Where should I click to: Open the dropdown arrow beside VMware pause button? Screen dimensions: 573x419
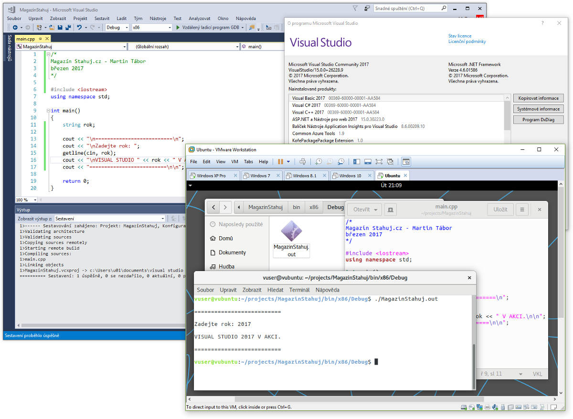[x=288, y=161]
